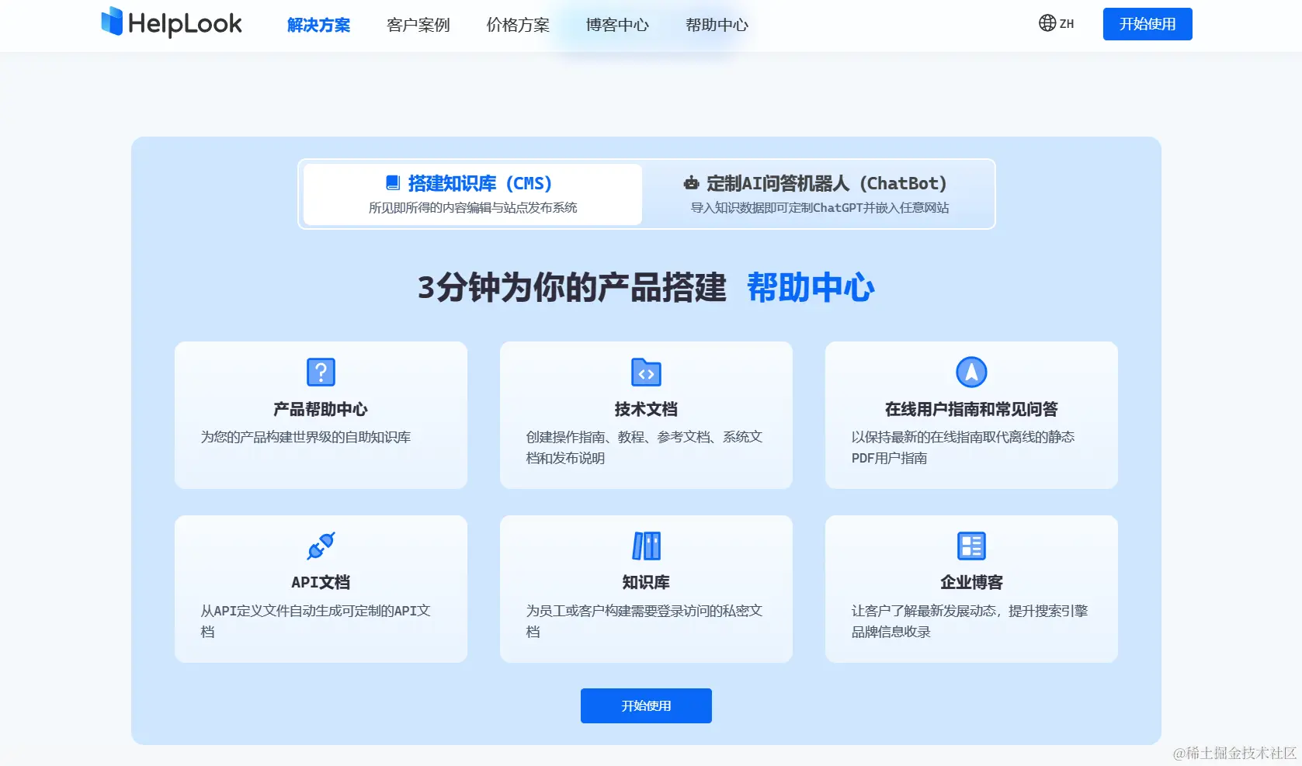Click the 为您的产品构建世界级的自助知识库 description
Screen dimensions: 1302x766
pyautogui.click(x=306, y=437)
